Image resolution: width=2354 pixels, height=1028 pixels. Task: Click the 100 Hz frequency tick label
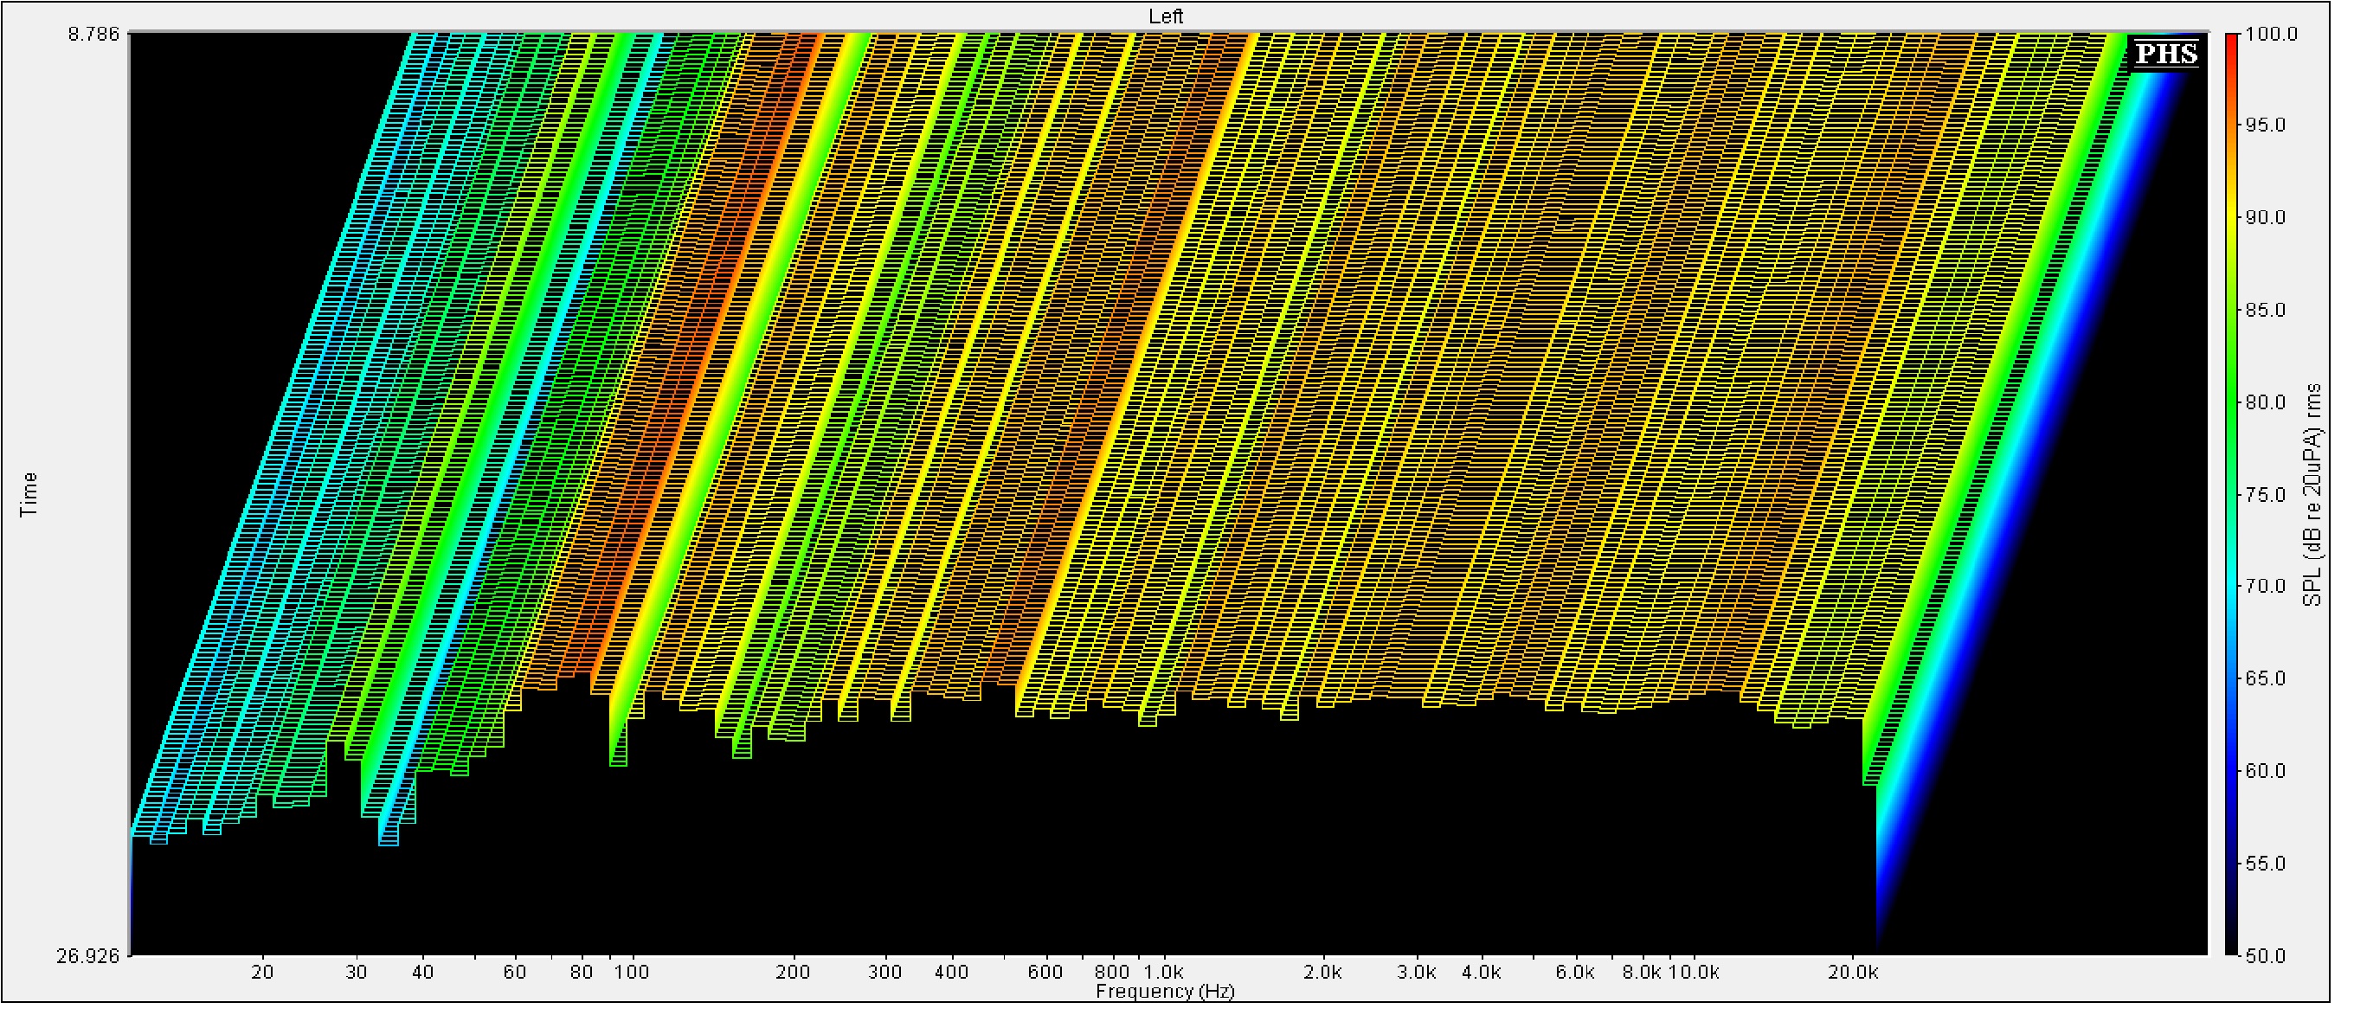pyautogui.click(x=631, y=973)
